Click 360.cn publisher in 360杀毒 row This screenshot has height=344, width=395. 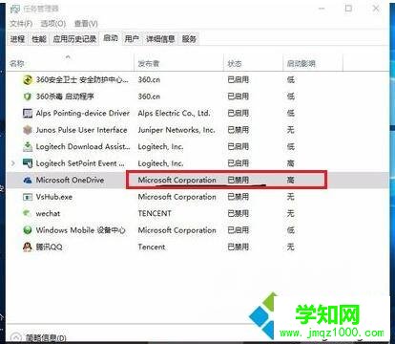149,97
